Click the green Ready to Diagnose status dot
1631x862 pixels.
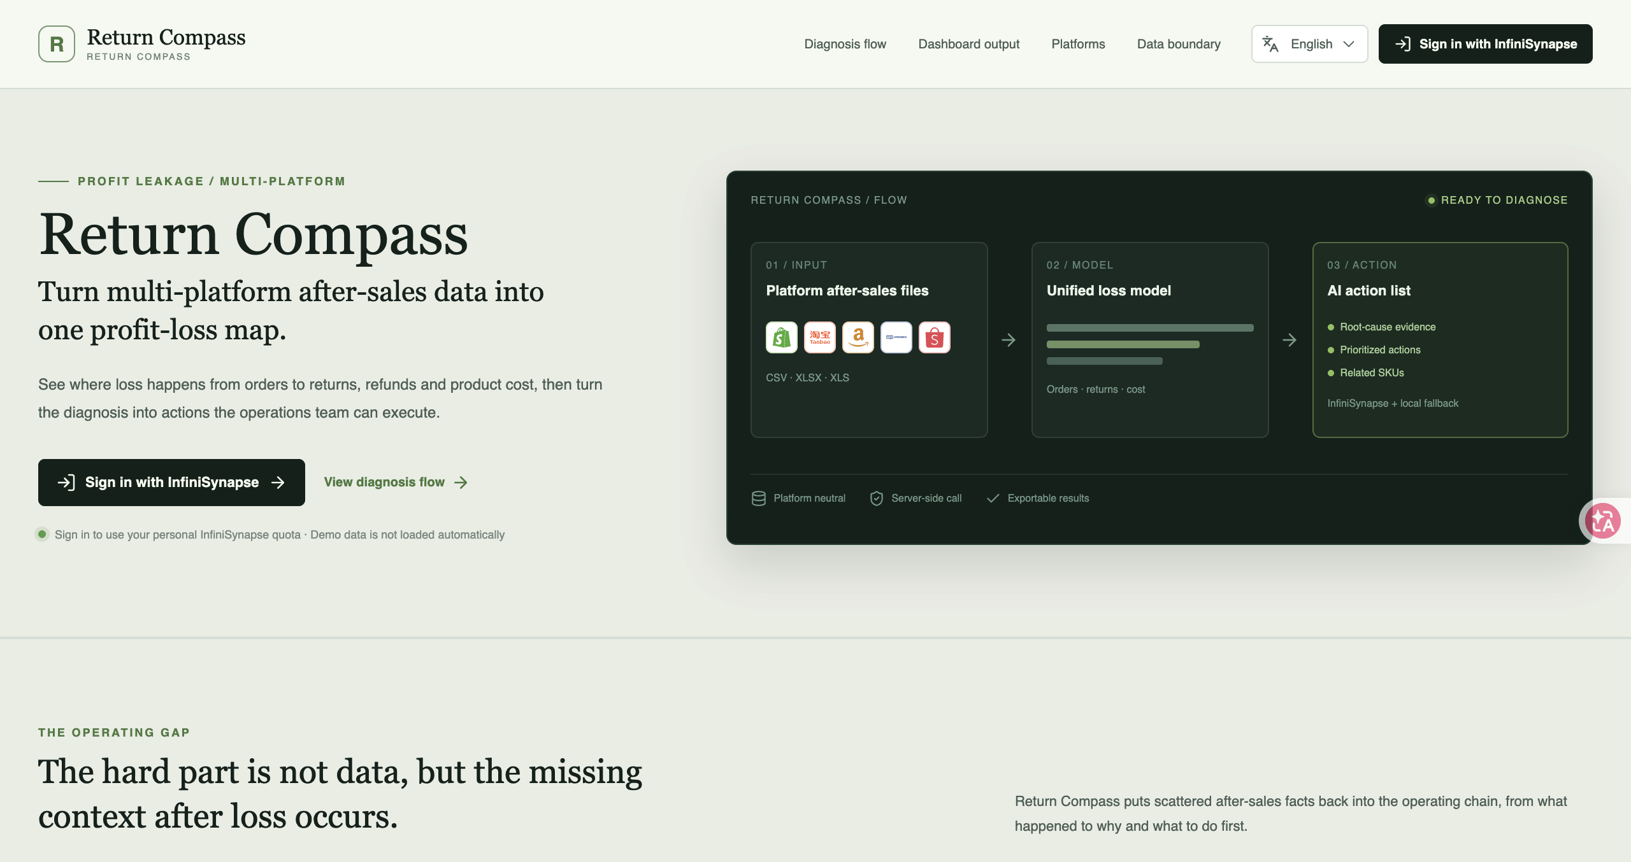pos(1432,201)
